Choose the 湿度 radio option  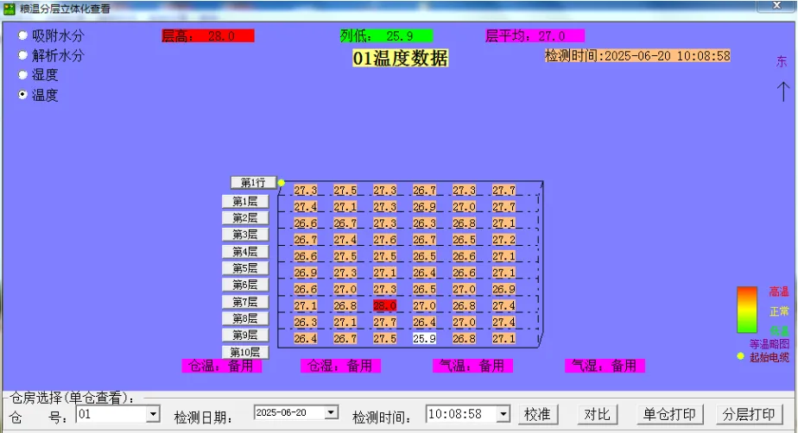tap(22, 75)
